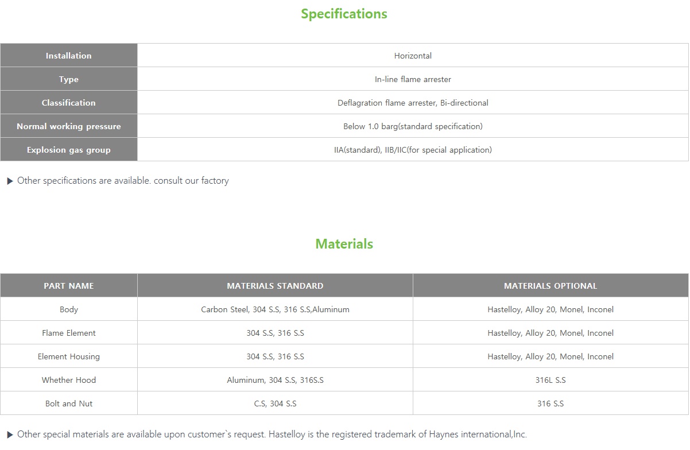The image size is (690, 450).
Task: Click '316L S.S' optional material cell
Action: [x=551, y=380]
